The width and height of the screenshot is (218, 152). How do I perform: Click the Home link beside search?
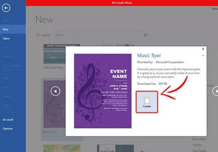point(43,35)
